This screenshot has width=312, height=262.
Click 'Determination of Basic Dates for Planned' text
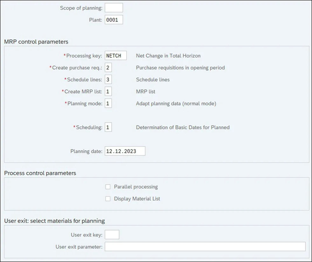coord(183,127)
